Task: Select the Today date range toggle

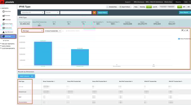Action: click(136, 7)
